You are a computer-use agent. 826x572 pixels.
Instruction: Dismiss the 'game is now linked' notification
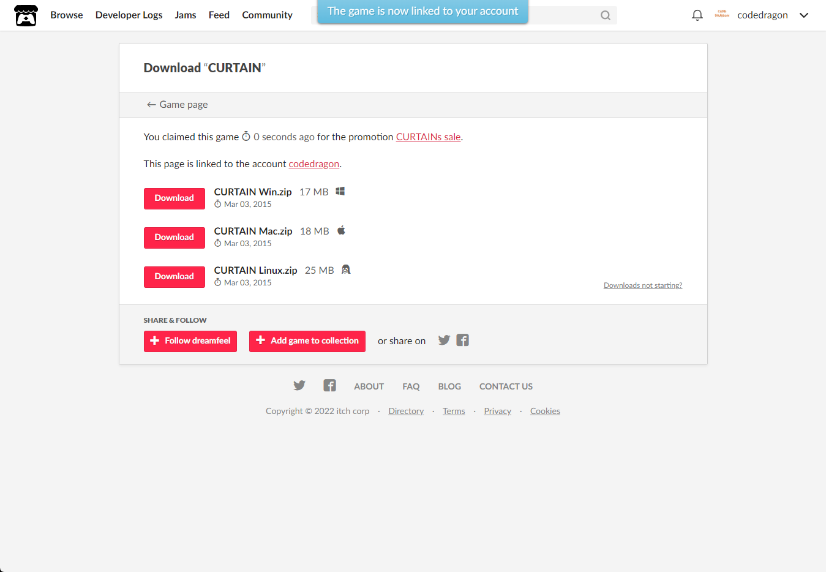(422, 12)
